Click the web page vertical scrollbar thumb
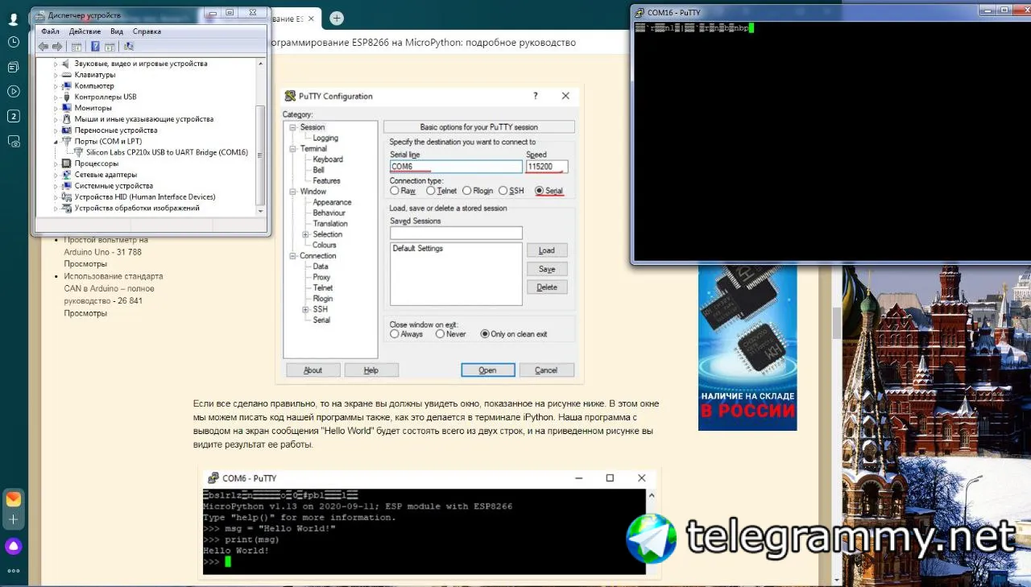Viewport: 1031px width, 587px height. pos(836,322)
